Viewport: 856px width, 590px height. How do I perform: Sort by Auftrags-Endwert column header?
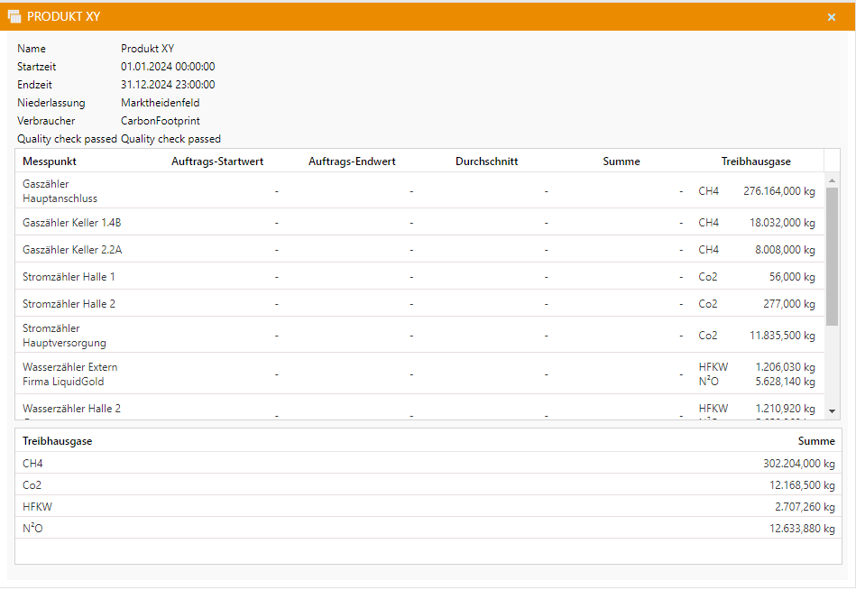tap(352, 161)
